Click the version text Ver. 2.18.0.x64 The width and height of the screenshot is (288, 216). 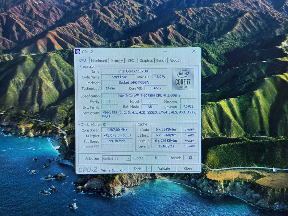pyautogui.click(x=113, y=170)
